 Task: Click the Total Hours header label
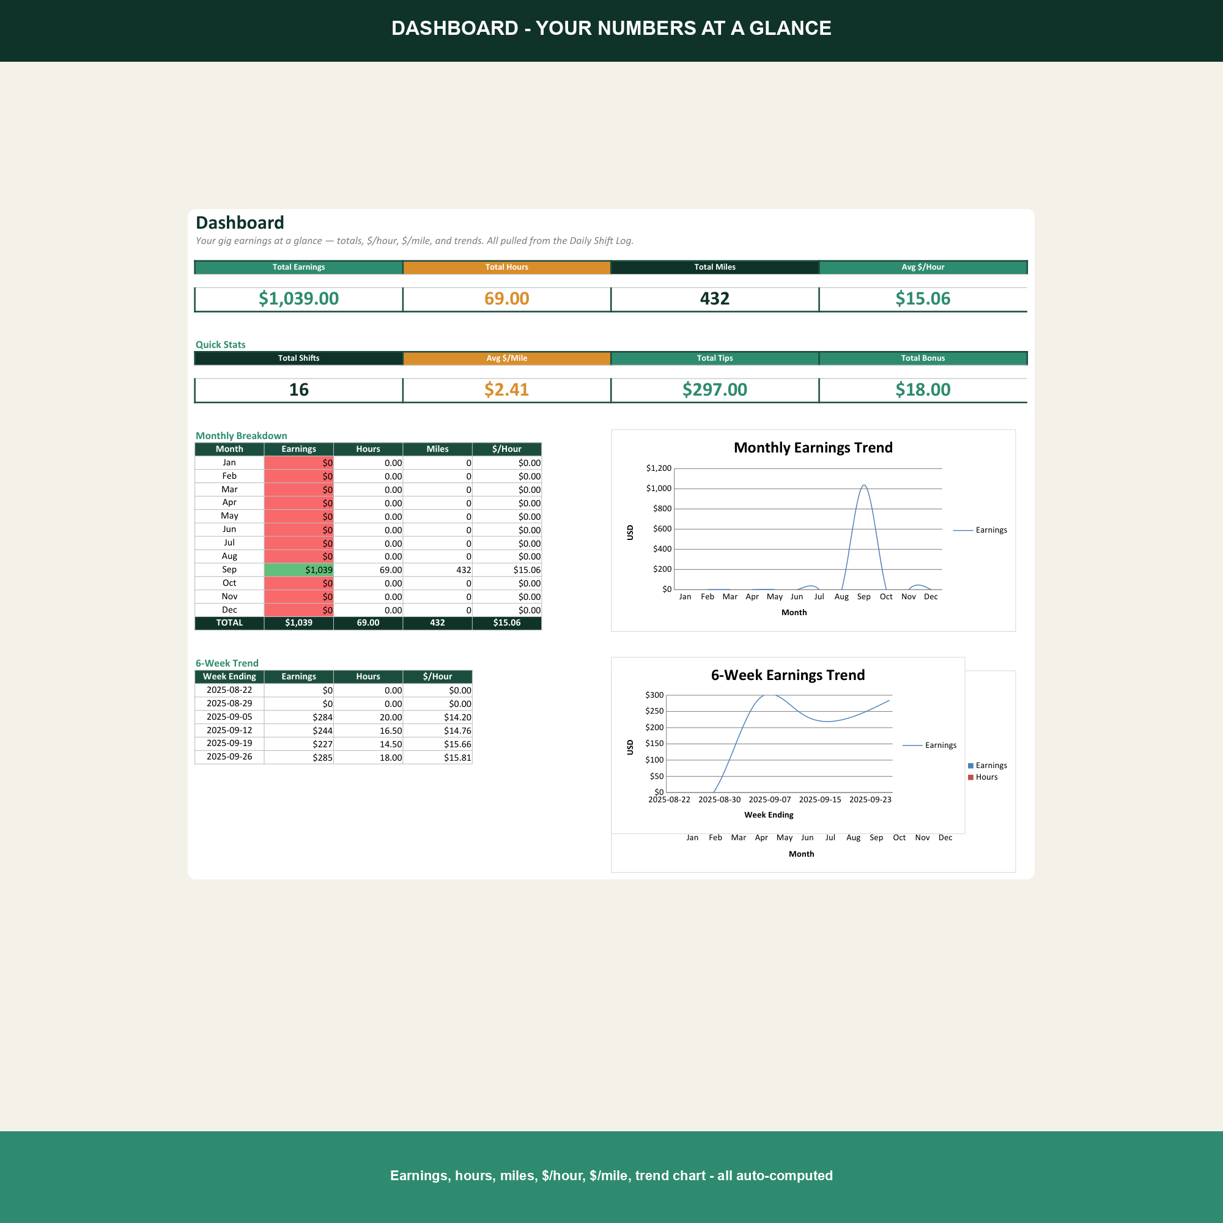coord(506,267)
